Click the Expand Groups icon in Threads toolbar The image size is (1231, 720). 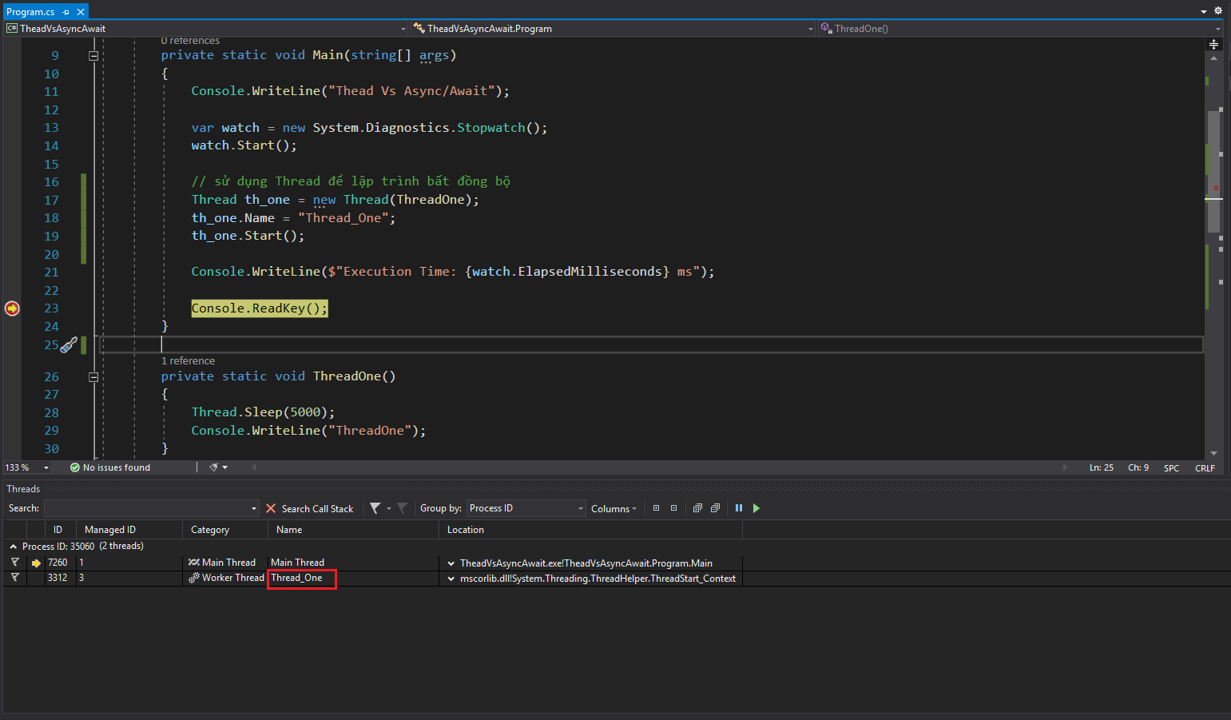click(x=656, y=508)
